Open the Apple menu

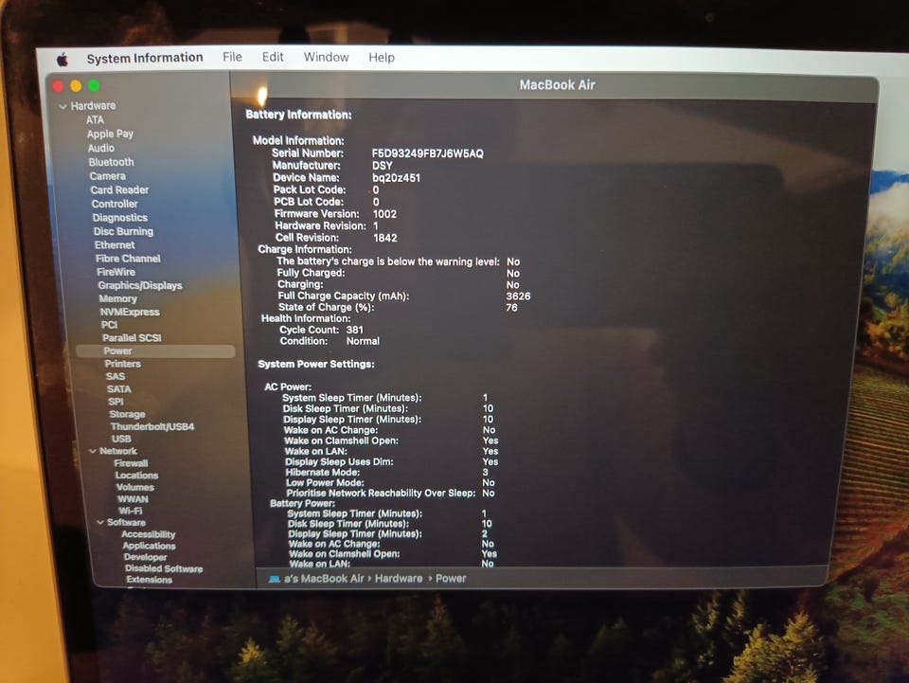tap(62, 59)
